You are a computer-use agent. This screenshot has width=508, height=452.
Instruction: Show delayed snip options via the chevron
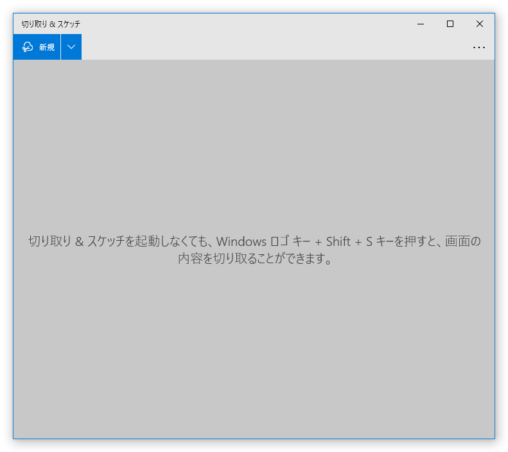tap(71, 47)
